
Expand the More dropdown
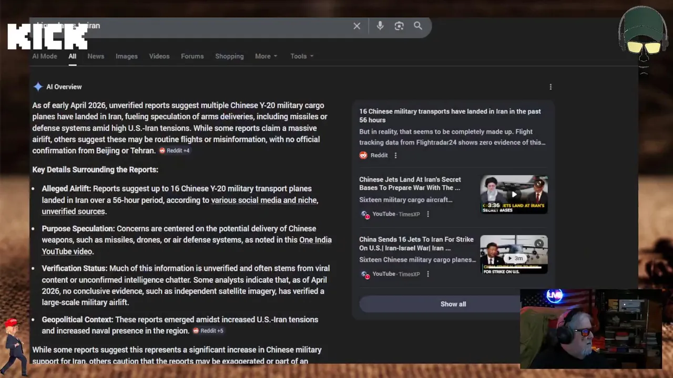click(266, 56)
